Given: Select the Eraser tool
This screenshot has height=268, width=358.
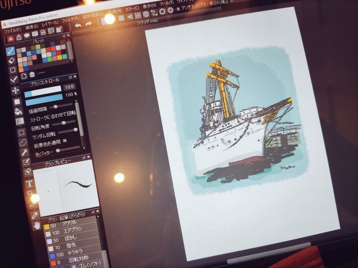Looking at the screenshot, I should 12,60.
